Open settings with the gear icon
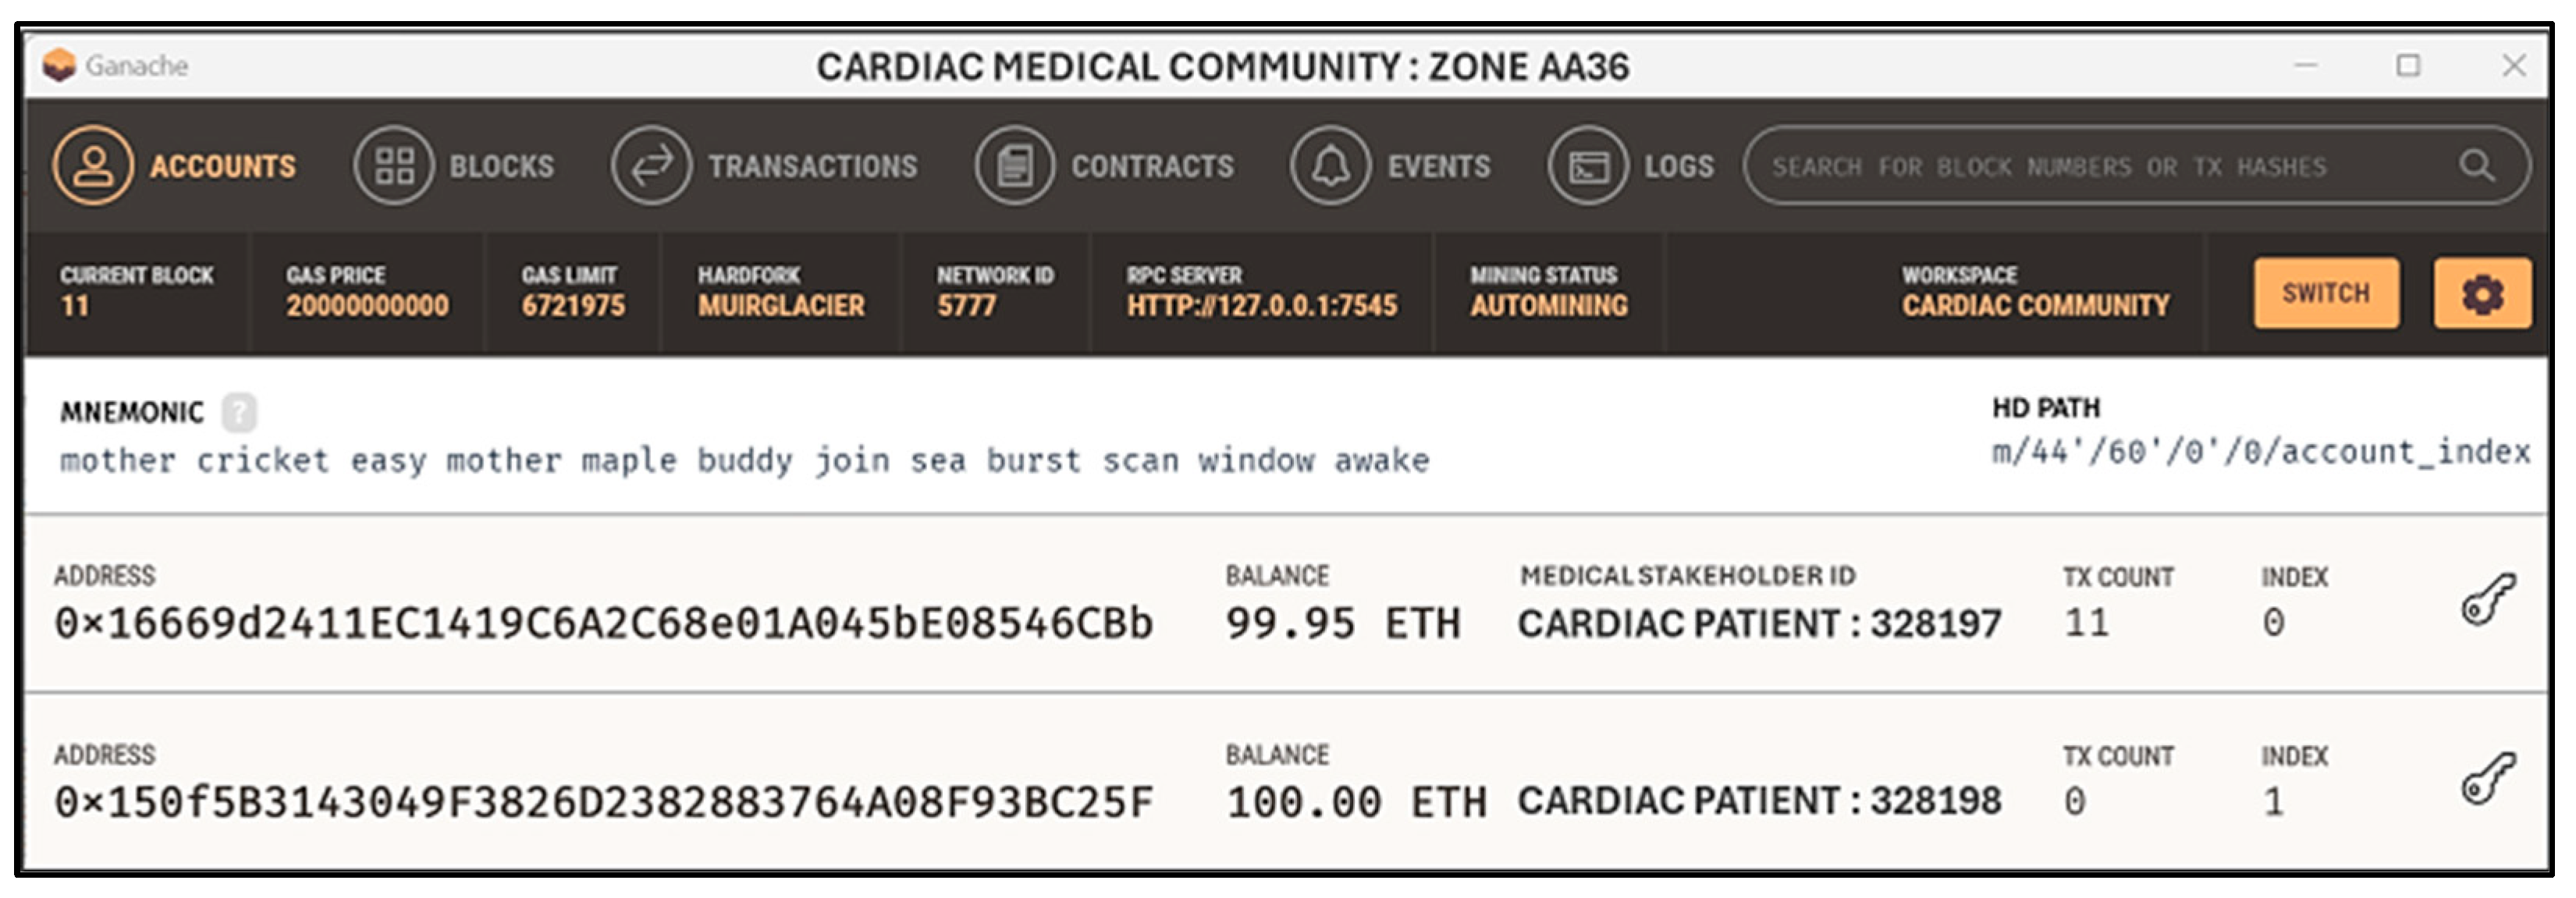 click(2482, 293)
